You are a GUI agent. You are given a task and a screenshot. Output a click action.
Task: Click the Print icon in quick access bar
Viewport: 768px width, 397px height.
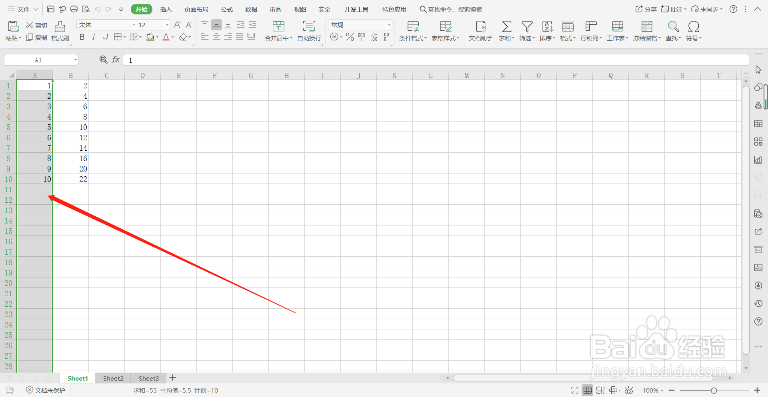point(74,9)
